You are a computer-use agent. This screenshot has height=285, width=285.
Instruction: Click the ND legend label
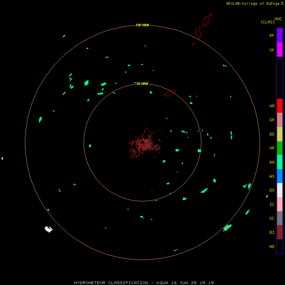point(272,247)
